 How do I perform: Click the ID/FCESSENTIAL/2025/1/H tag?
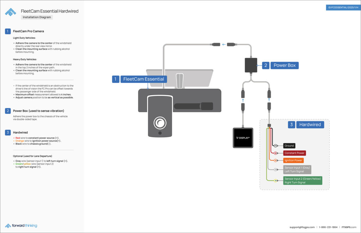point(343,8)
